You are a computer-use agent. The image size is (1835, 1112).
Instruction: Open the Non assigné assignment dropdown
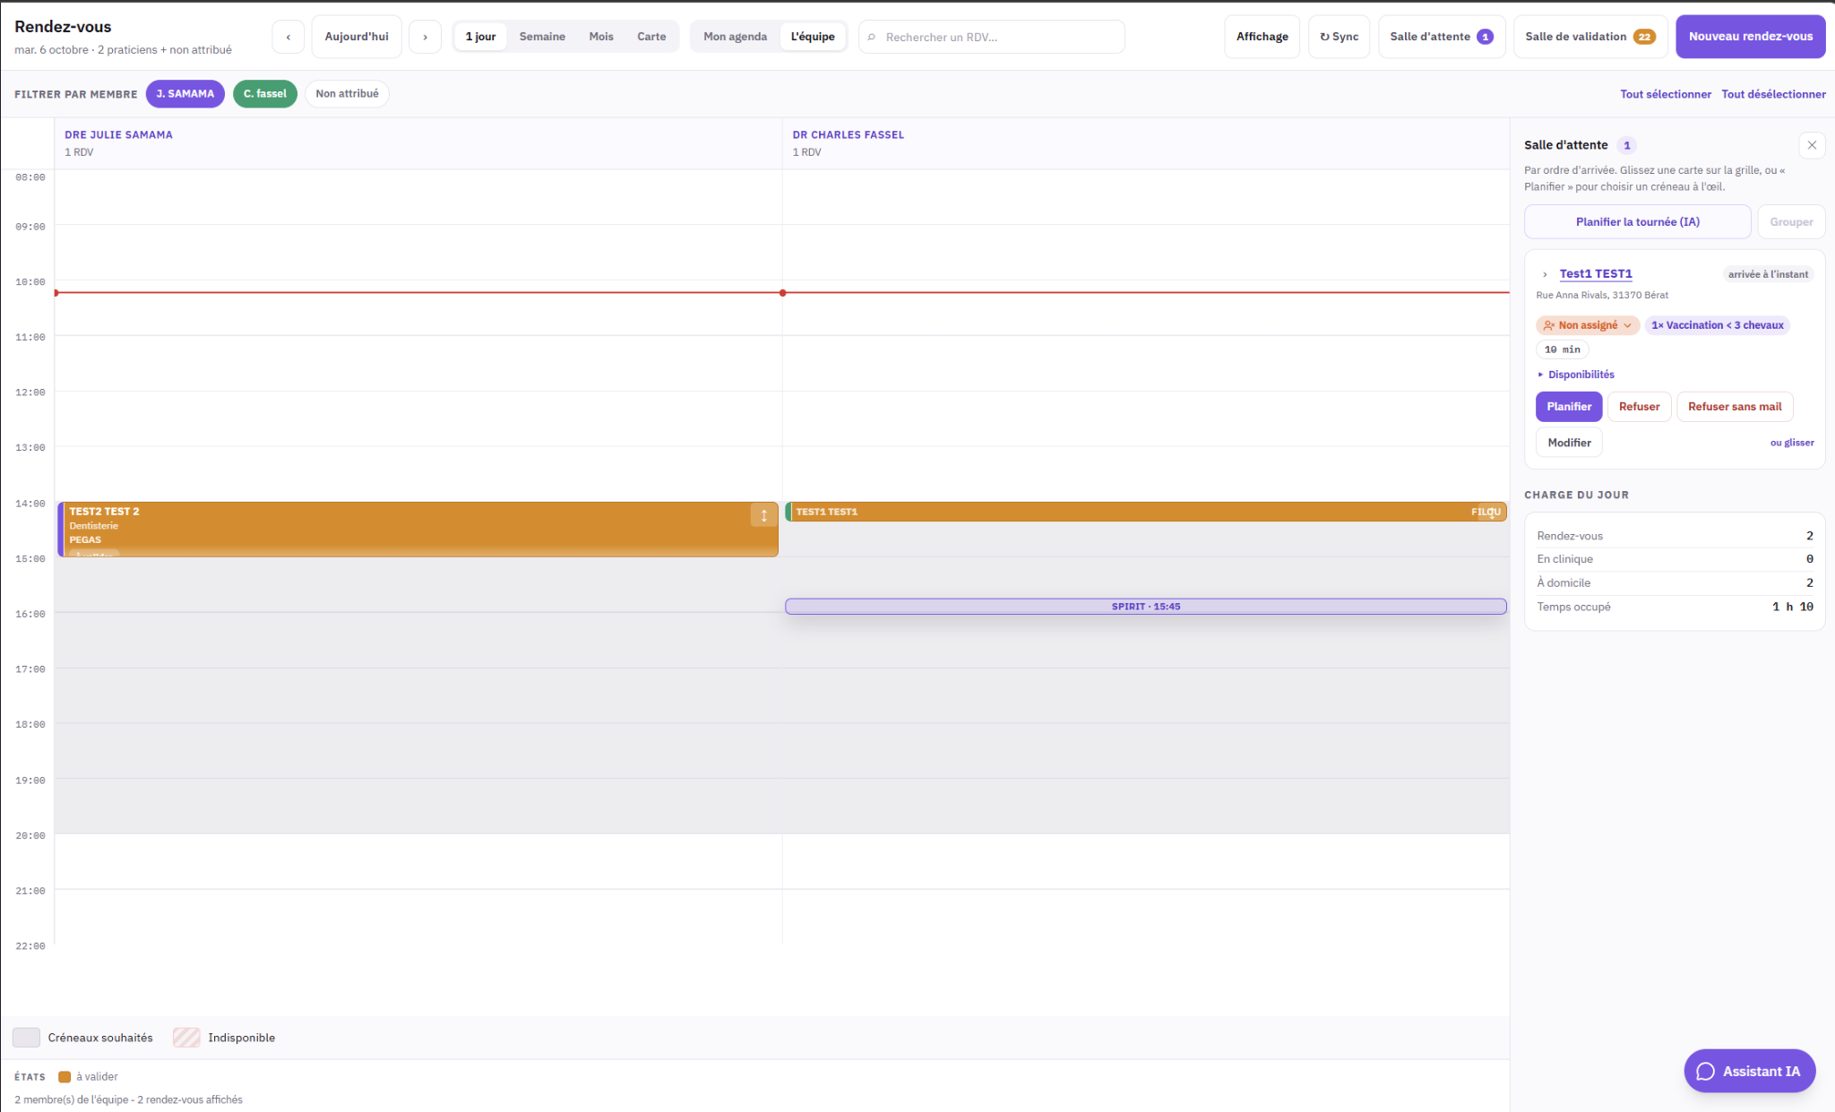(x=1587, y=325)
